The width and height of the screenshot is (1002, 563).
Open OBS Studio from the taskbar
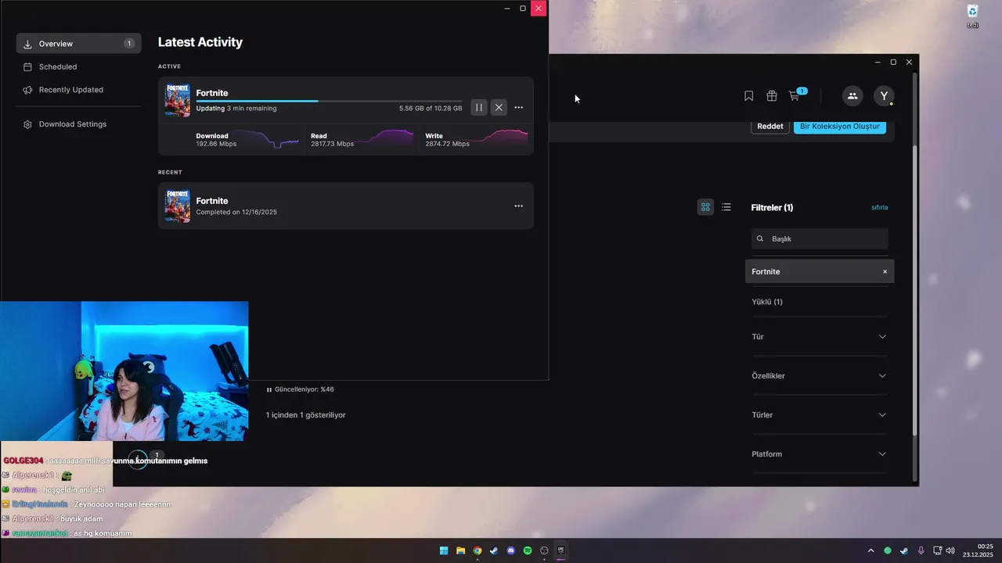[545, 550]
